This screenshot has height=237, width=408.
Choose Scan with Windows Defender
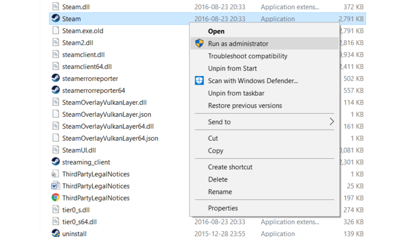264,81
